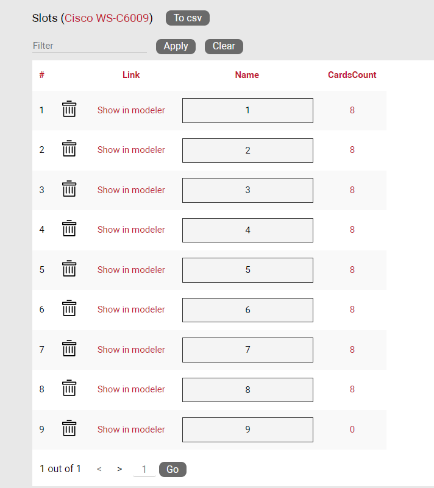The image size is (434, 488).
Task: Delete slot 1 using trash icon
Action: 69,110
